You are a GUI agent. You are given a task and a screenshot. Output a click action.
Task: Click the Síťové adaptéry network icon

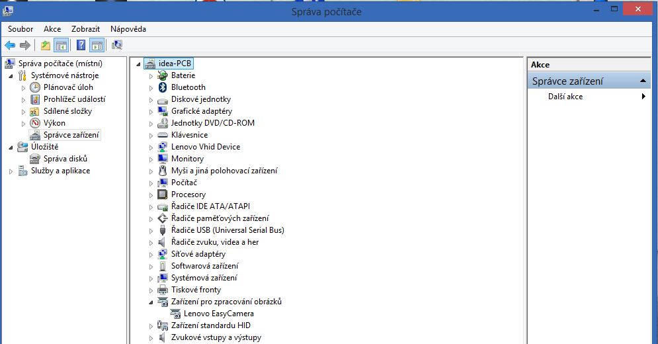click(x=163, y=254)
